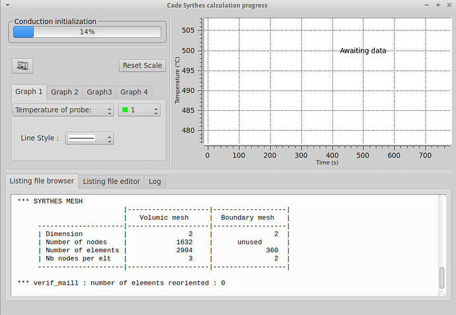Click the 'Line Style :' label
The height and width of the screenshot is (315, 456).
coord(40,138)
